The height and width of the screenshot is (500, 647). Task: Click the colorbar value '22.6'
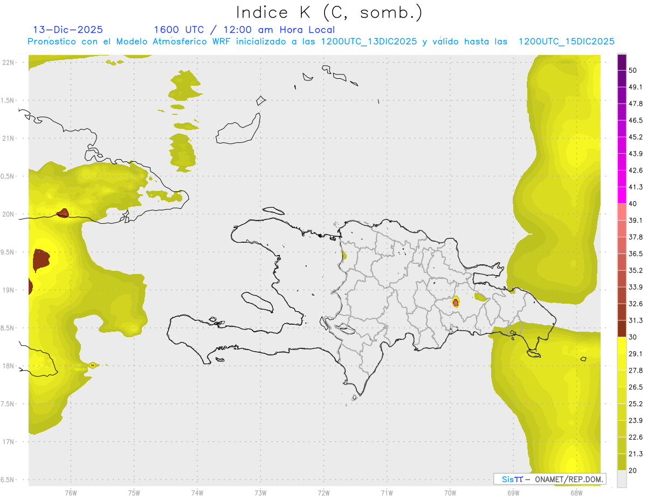coord(636,437)
